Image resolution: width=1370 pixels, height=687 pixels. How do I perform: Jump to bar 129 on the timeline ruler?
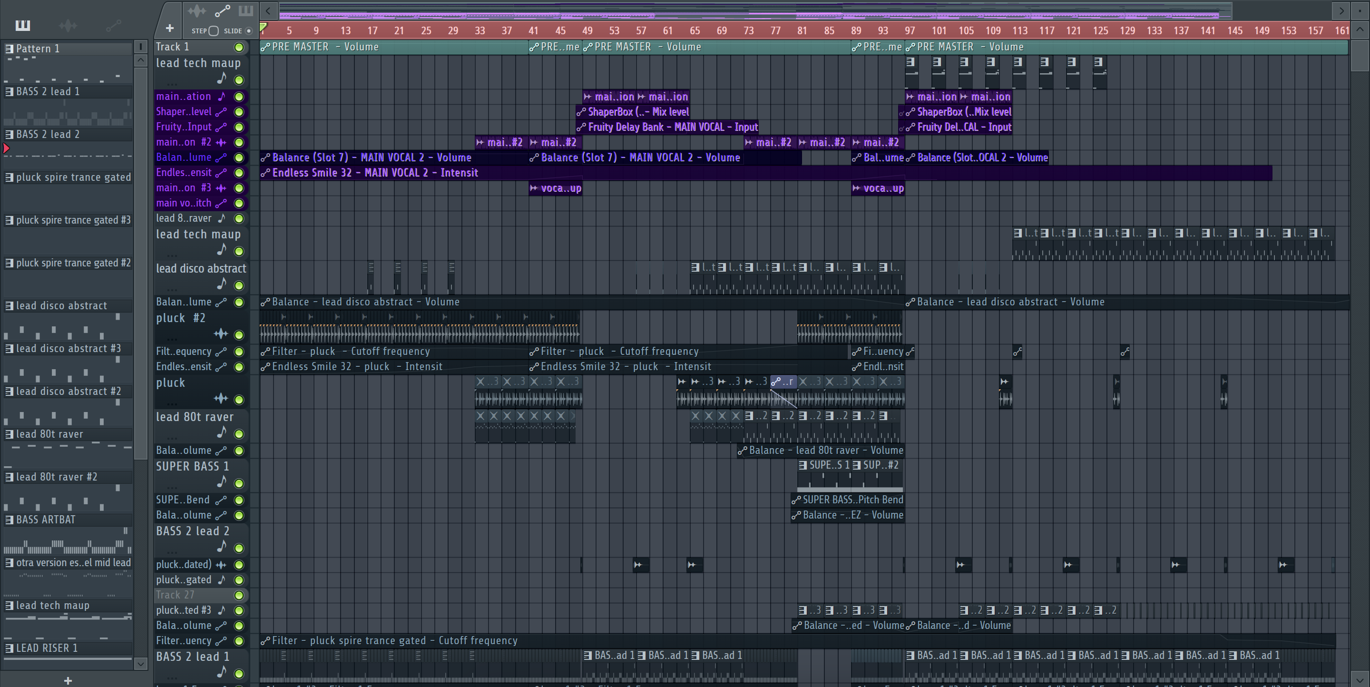click(1127, 31)
